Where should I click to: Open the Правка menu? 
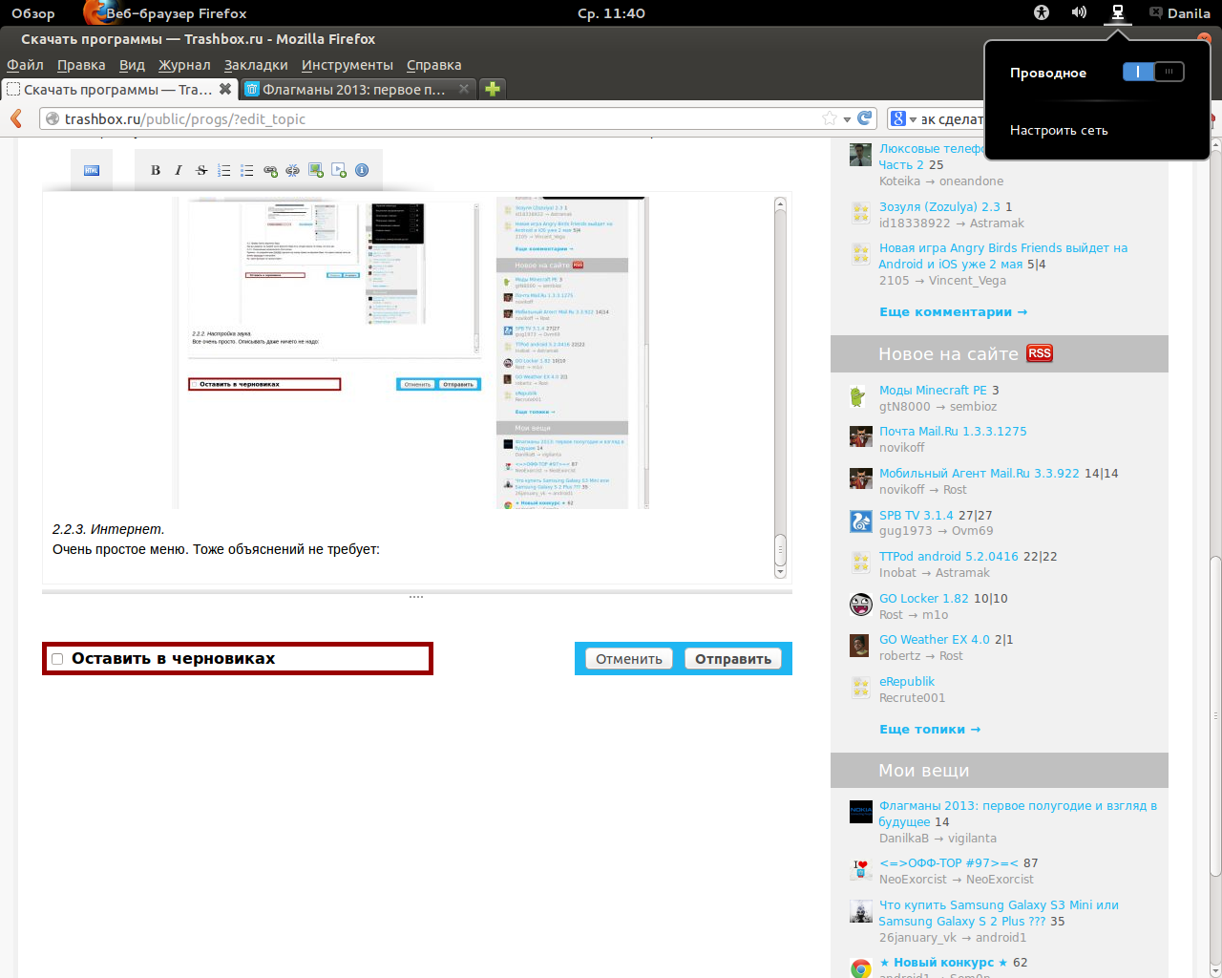pyautogui.click(x=81, y=65)
